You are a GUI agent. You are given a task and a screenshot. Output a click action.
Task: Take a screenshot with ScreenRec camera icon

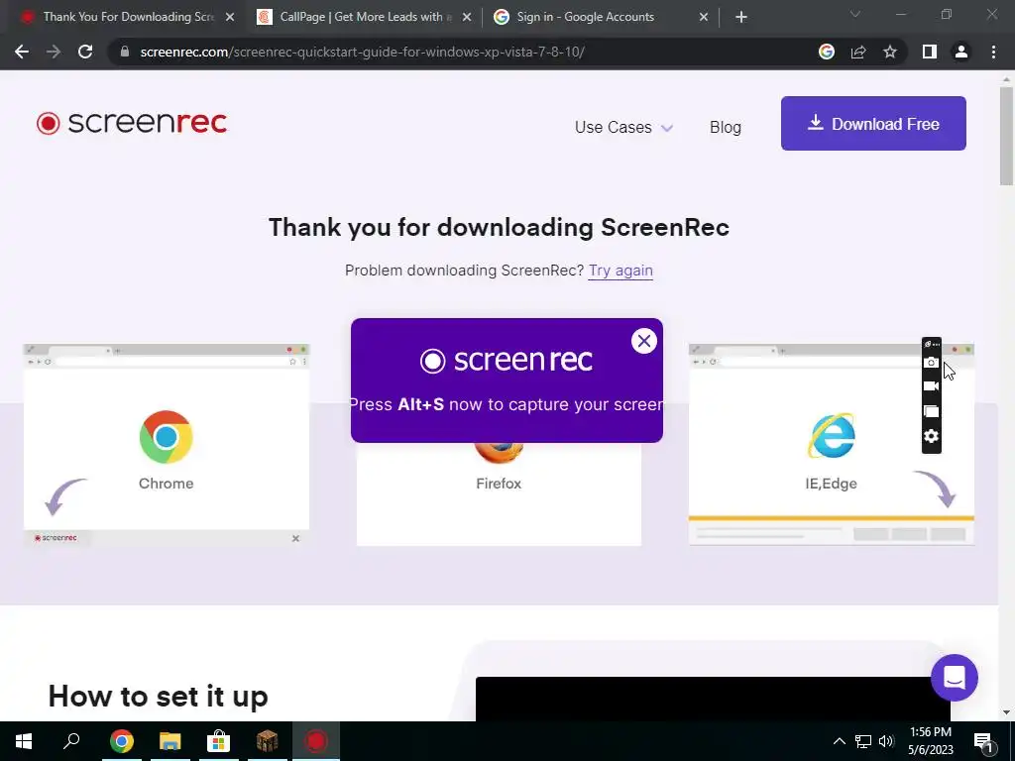click(x=931, y=363)
